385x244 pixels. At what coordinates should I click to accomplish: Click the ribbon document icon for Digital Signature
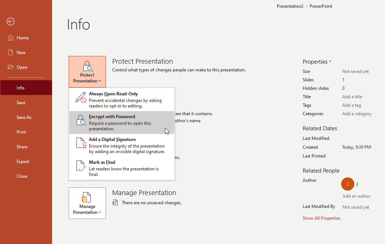pyautogui.click(x=81, y=143)
